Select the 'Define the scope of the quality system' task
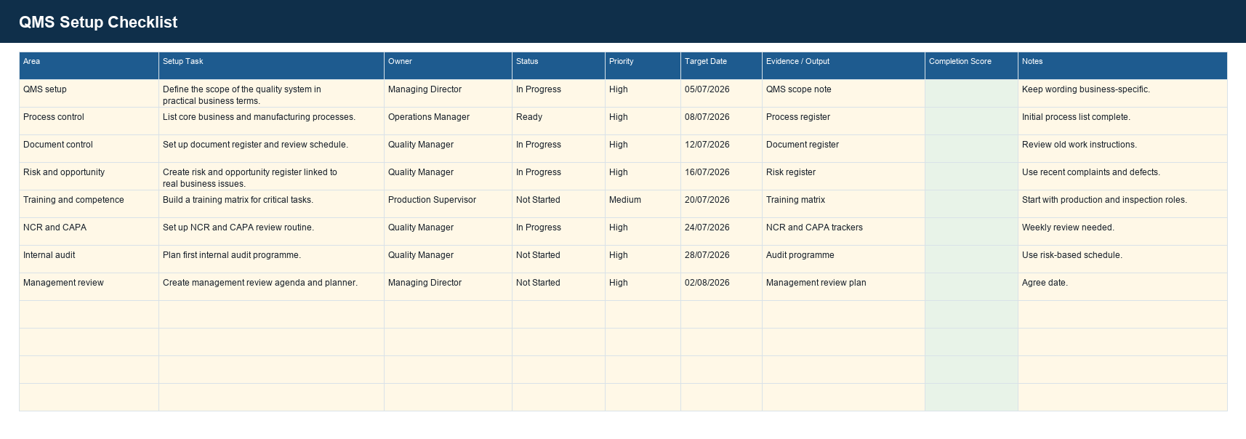Screen dimensions: 1246x439 click(271, 93)
